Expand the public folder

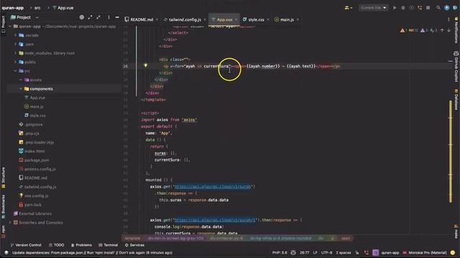point(15,62)
